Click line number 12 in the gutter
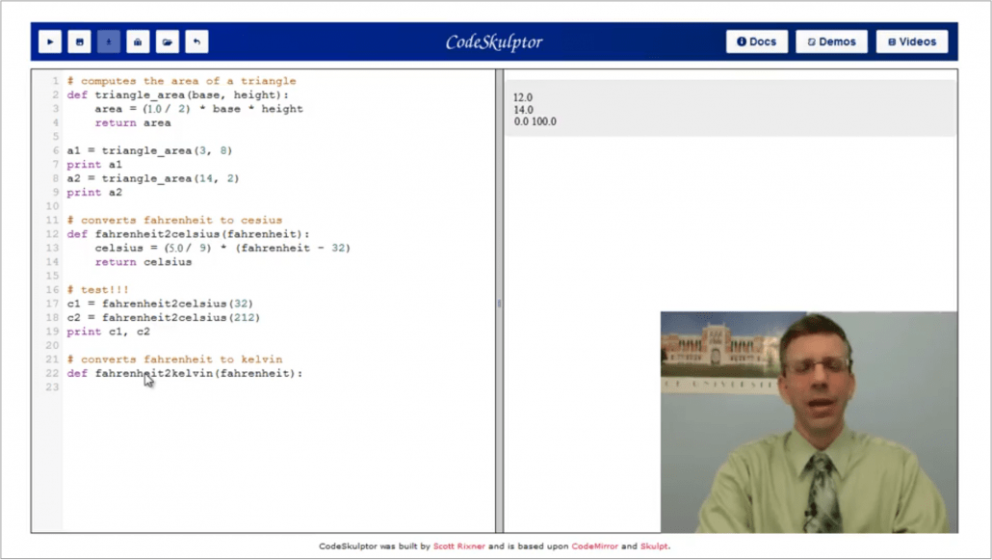Image resolution: width=992 pixels, height=560 pixels. 52,234
